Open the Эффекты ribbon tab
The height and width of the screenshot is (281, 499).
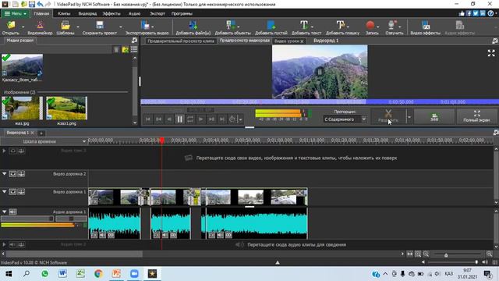coord(111,14)
